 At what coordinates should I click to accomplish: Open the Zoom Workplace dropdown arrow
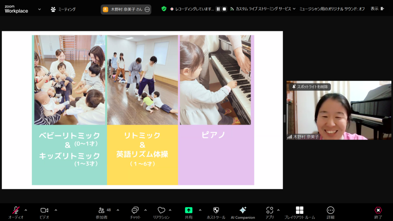click(x=40, y=9)
